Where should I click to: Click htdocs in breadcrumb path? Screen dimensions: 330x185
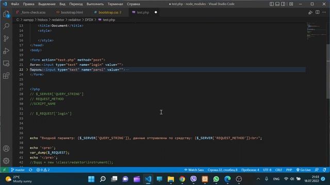(x=42, y=20)
